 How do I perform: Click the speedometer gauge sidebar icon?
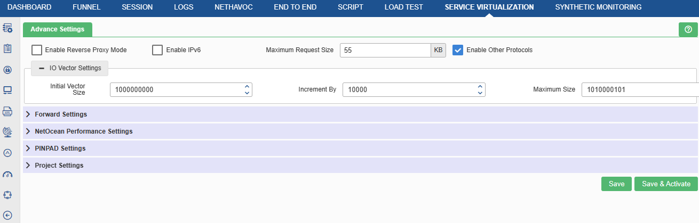(8, 175)
